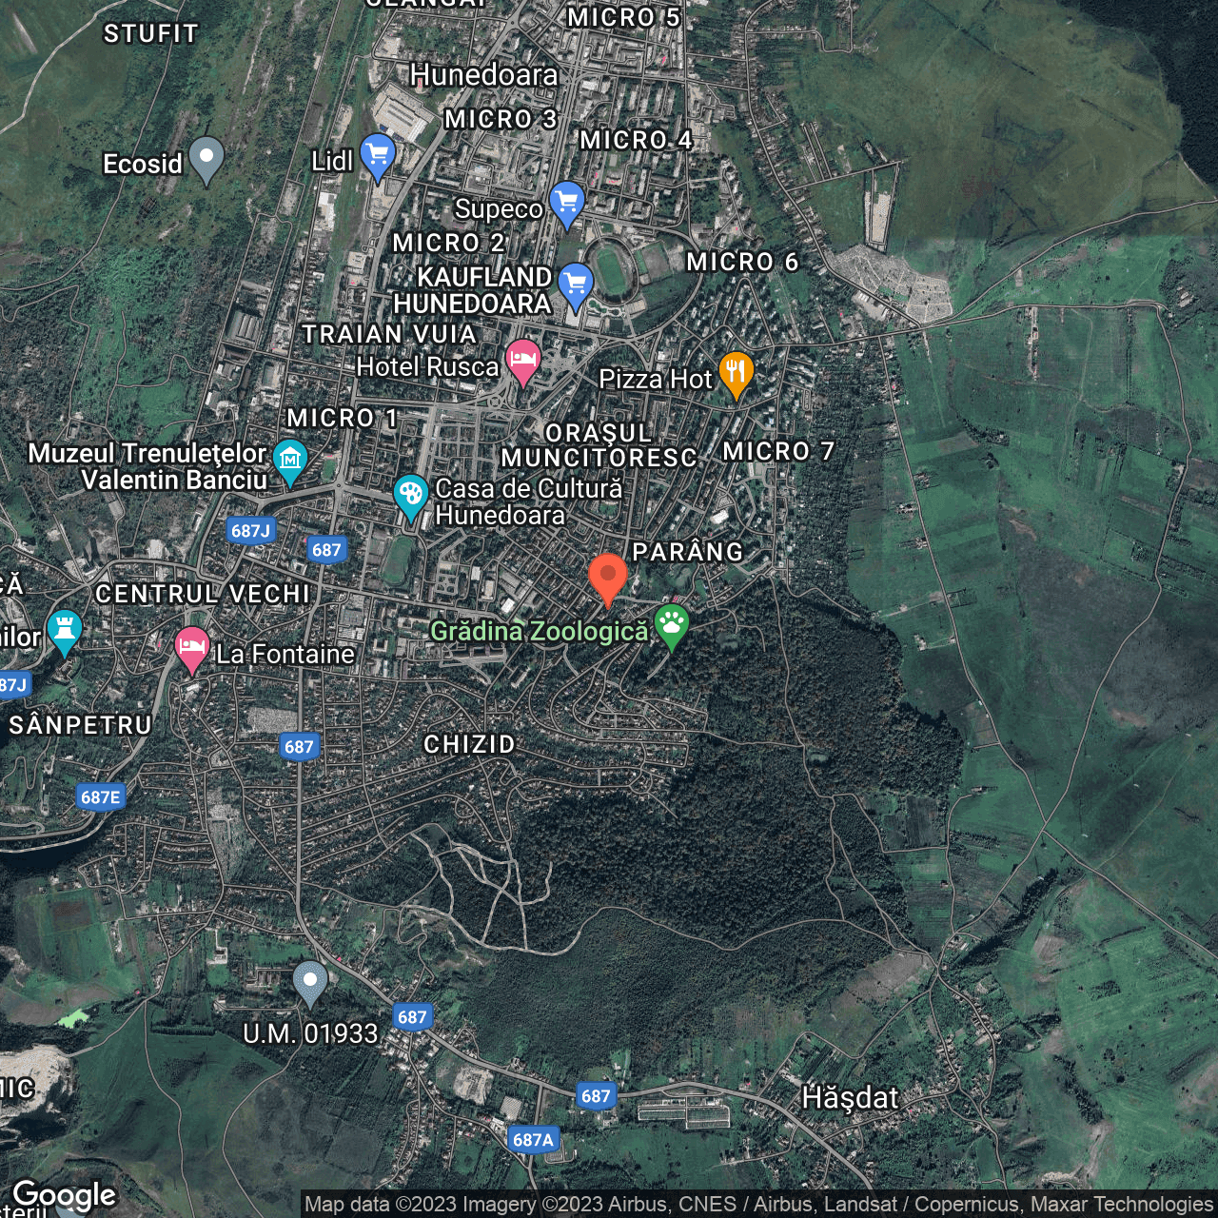This screenshot has height=1218, width=1218.
Task: Select the Supeco shopping cart marker
Action: pyautogui.click(x=567, y=203)
